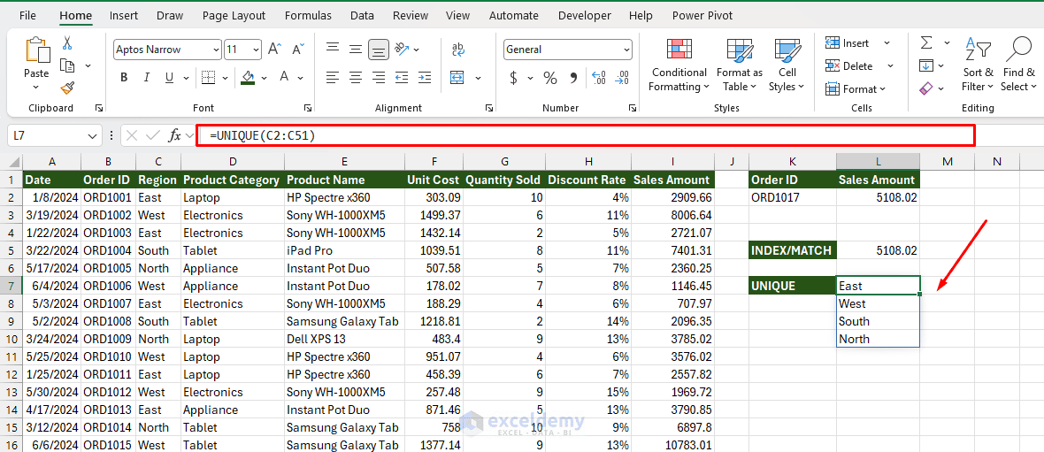Image resolution: width=1044 pixels, height=452 pixels.
Task: Expand the Name Box dropdown arrow
Action: pyautogui.click(x=93, y=136)
